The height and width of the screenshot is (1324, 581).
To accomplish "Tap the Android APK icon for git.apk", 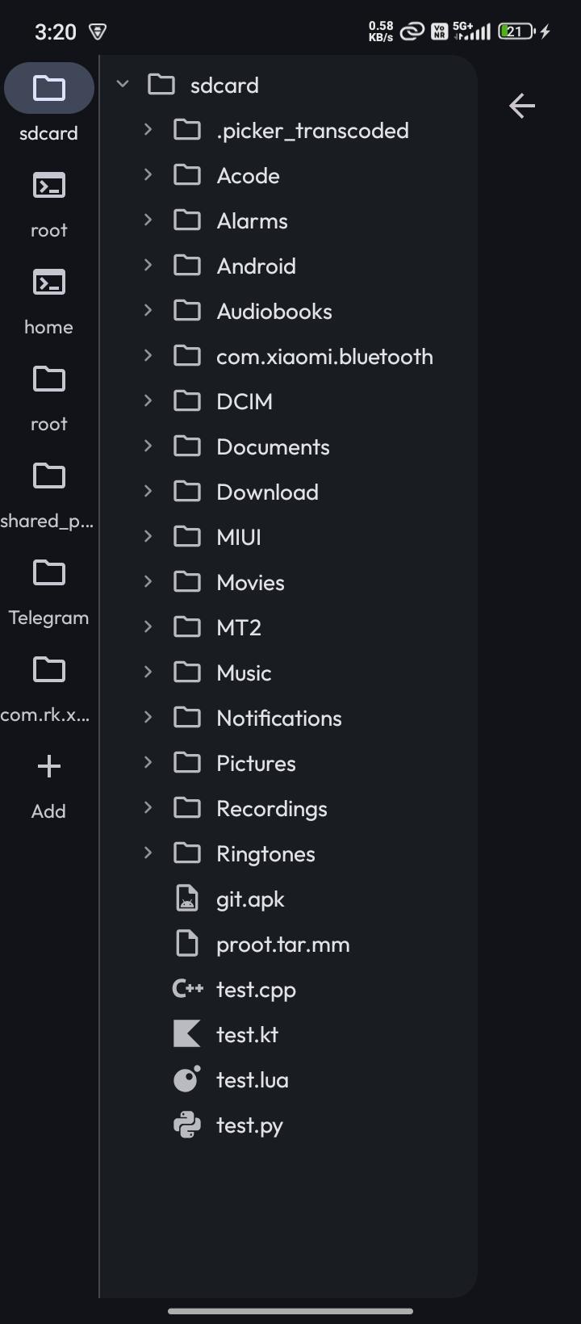I will point(187,899).
